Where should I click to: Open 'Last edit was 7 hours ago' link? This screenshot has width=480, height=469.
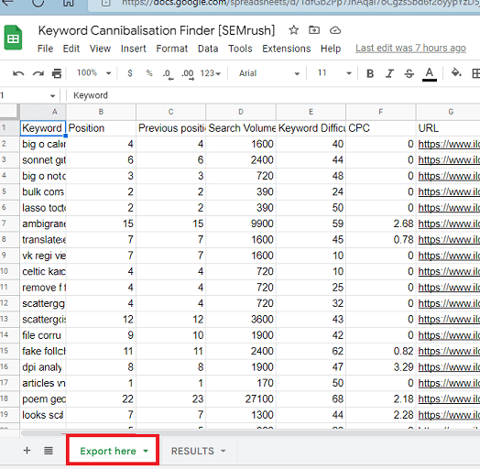[x=410, y=48]
